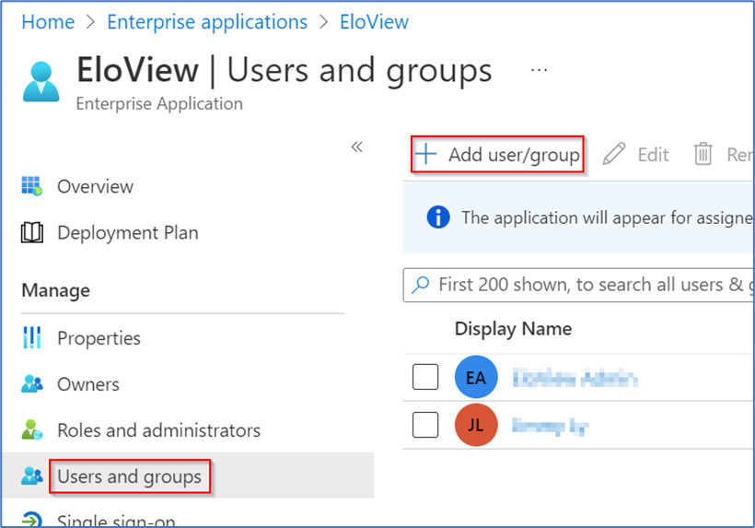Image resolution: width=755 pixels, height=528 pixels.
Task: Tick the checkbox for the JL user row
Action: (x=425, y=425)
